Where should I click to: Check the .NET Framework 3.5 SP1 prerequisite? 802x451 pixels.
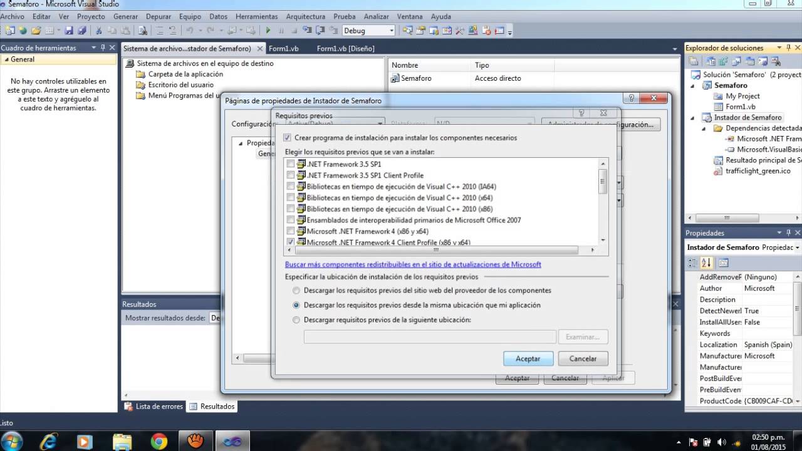[290, 164]
